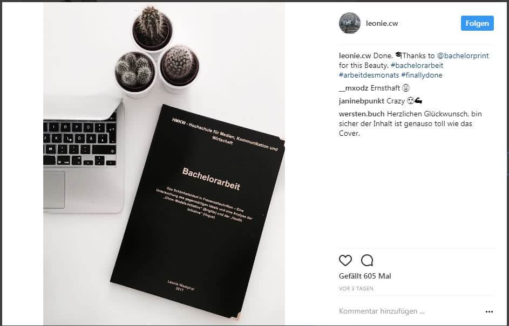This screenshot has height=326, width=509.
Task: Open the three-dot more options menu
Action: tap(489, 312)
